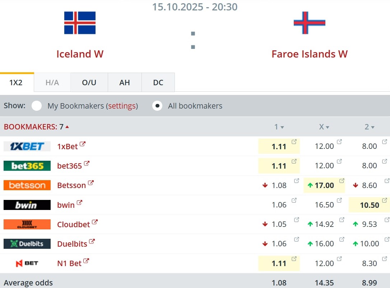Select the My Bookmakers radio button
390x288 pixels.
click(37, 106)
